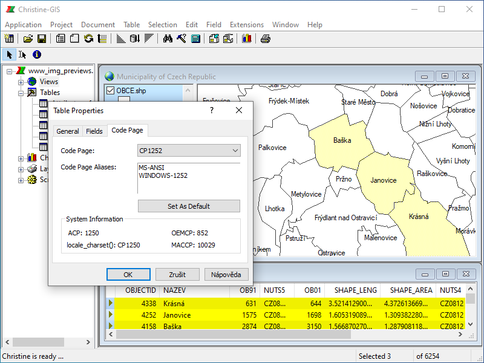Activate the blue Identify info tool

click(x=37, y=54)
